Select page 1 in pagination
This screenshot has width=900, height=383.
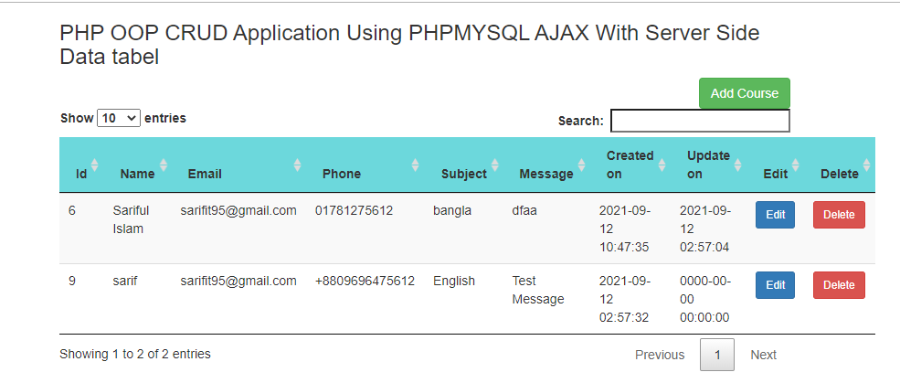pyautogui.click(x=717, y=355)
